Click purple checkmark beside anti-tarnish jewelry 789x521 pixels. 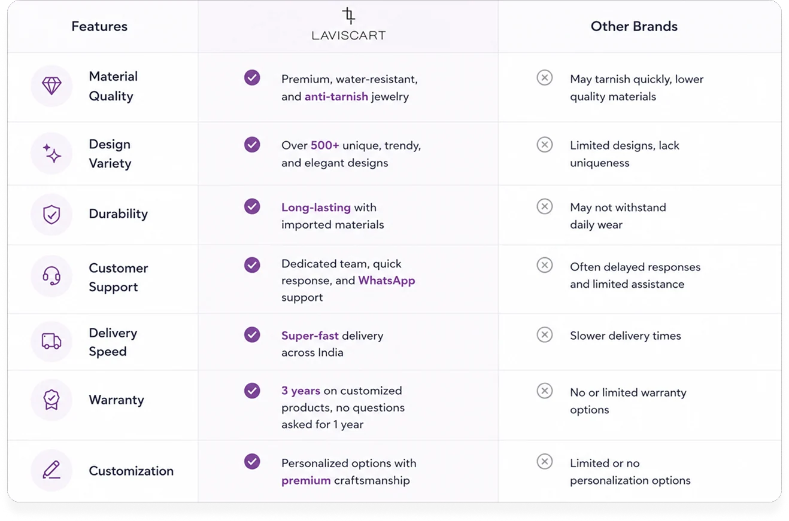(252, 77)
